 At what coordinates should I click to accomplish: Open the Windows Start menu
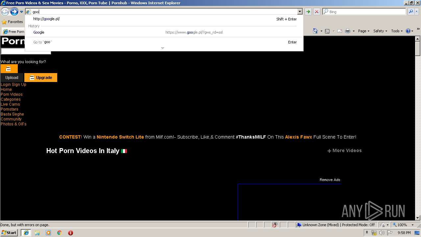point(9,233)
